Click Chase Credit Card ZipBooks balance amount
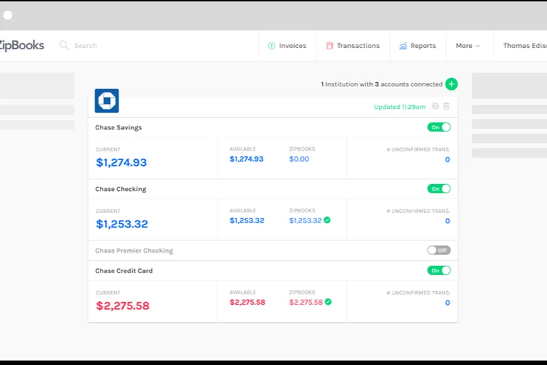The image size is (547, 365). tap(306, 302)
